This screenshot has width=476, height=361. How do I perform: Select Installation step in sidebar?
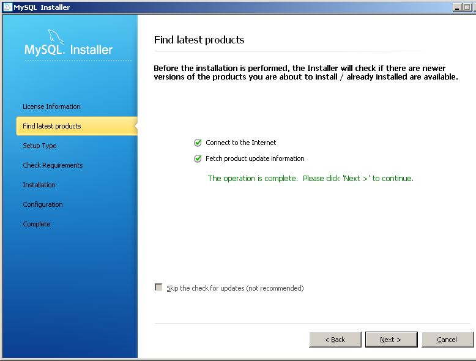39,185
